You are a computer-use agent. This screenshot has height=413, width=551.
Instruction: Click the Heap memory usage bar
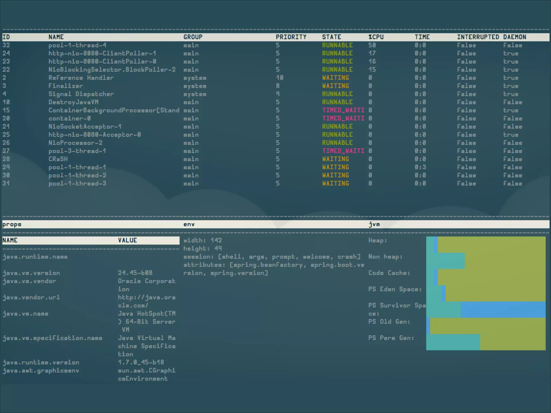click(x=486, y=244)
